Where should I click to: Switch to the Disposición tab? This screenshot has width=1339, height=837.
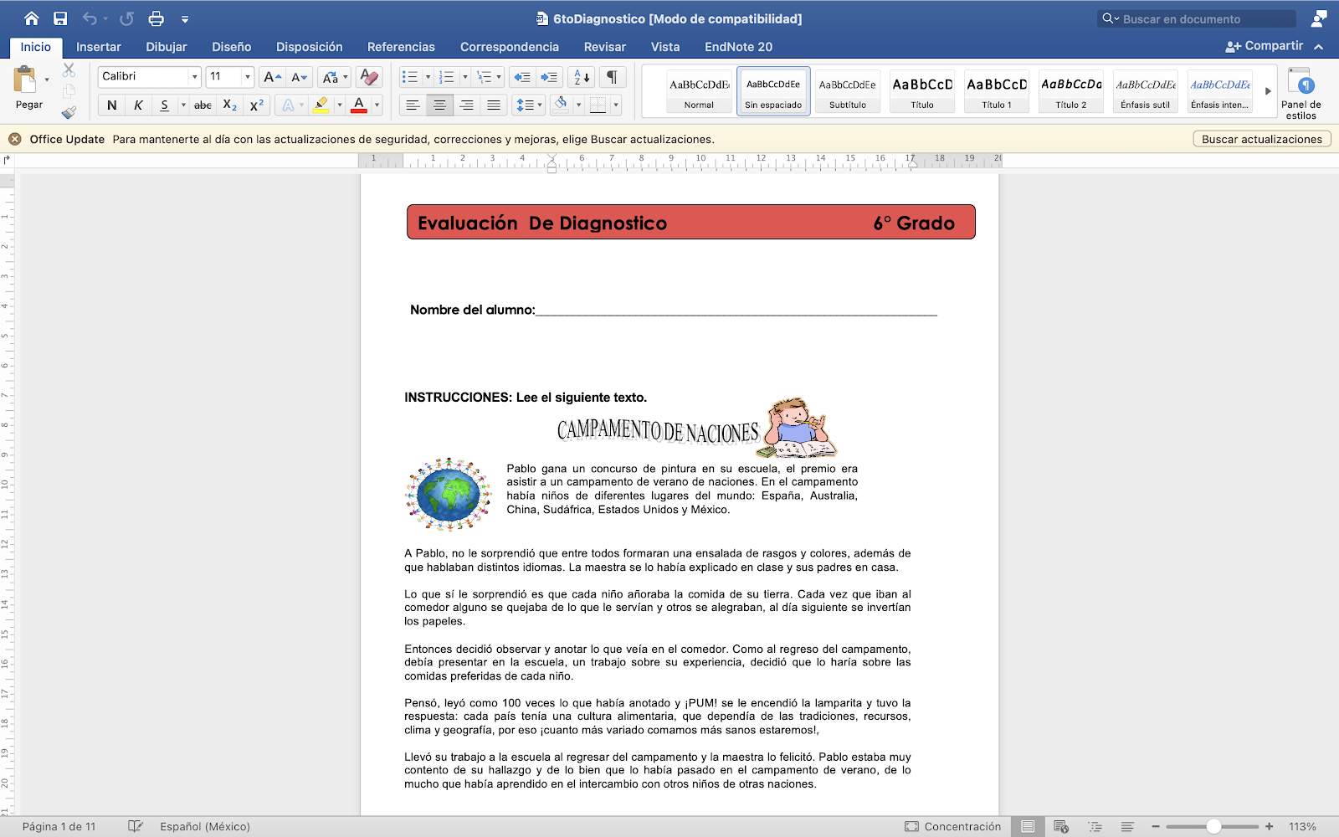[x=310, y=47]
